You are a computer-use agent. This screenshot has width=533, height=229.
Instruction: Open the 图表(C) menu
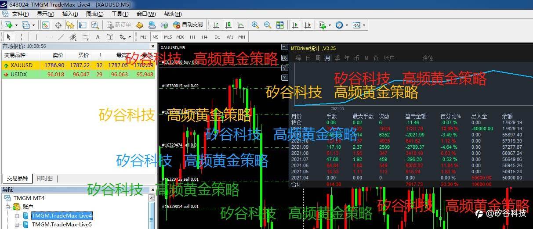(x=94, y=14)
